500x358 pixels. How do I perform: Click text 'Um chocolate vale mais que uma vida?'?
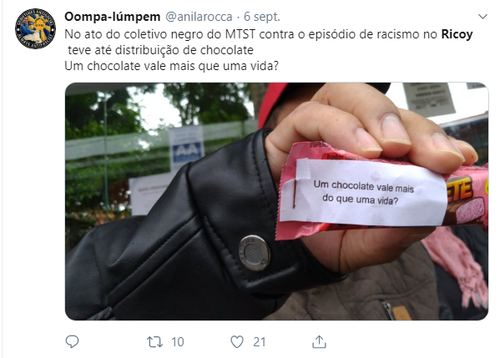point(172,66)
